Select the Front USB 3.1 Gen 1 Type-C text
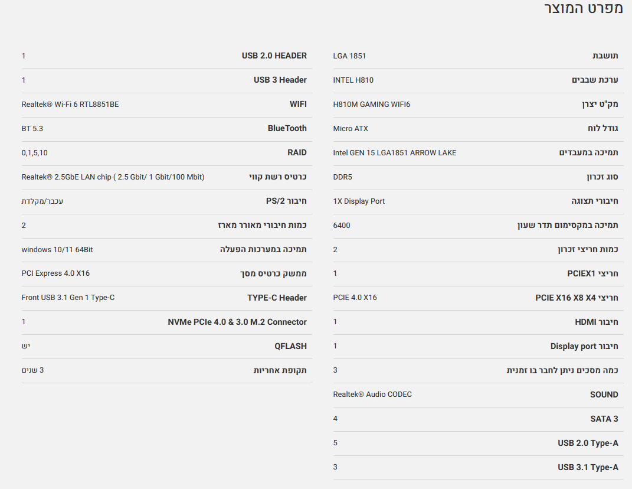632x489 pixels. coord(68,298)
